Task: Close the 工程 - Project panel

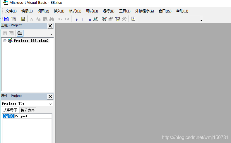Action: [50, 26]
